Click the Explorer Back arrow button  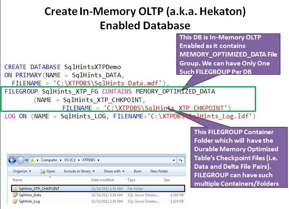[x=12, y=160]
